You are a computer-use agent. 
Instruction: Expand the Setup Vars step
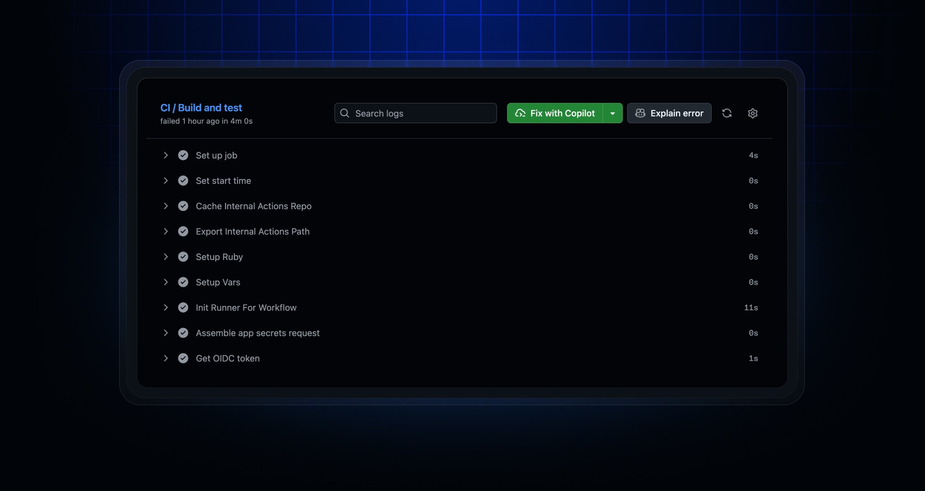pos(166,282)
